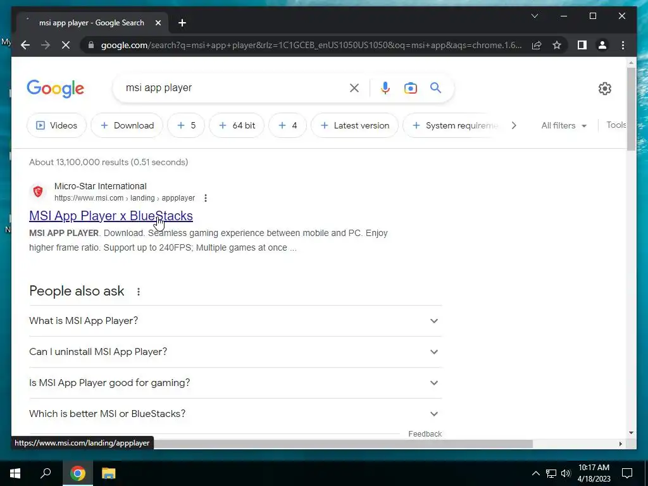Show more filter chips with the right chevron
This screenshot has width=648, height=486.
[x=514, y=125]
